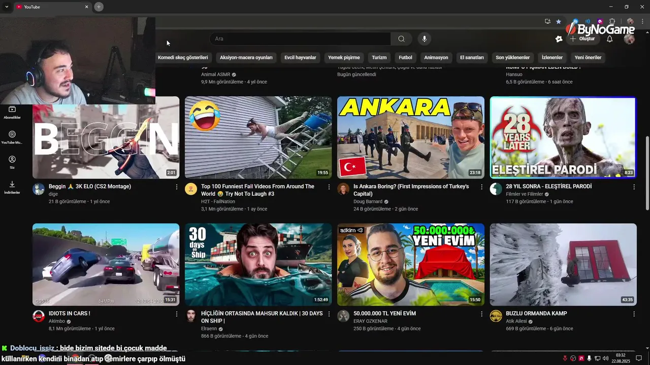Click the search magnifier button
650x365 pixels.
[401, 39]
